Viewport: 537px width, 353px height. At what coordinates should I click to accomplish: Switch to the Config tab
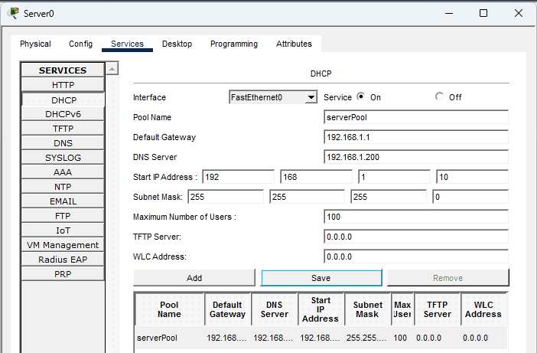coord(80,44)
